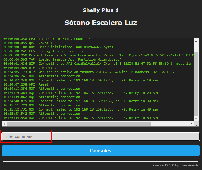Click the Sótano Escalera Luz title

point(101,23)
